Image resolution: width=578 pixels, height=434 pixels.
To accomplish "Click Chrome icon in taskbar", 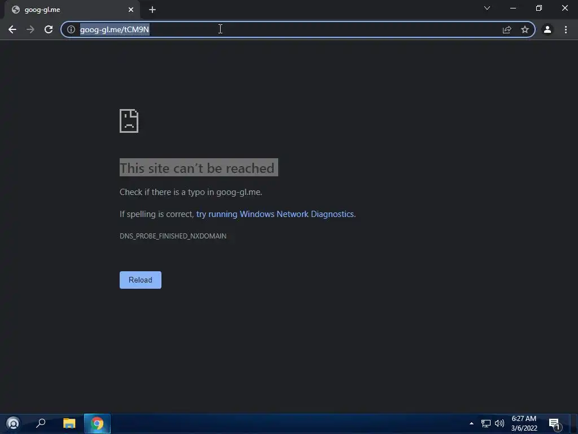I will click(x=97, y=423).
